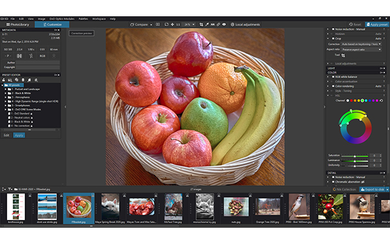Toggle Noise reduction - Manual at top of palette

click(x=333, y=29)
